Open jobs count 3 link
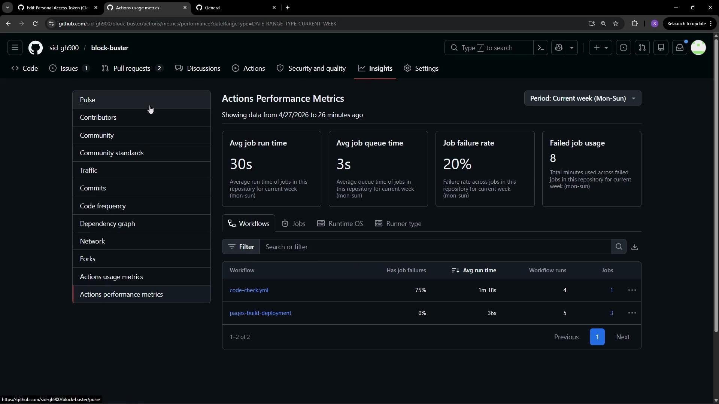Screen dimensions: 719x404 tap(612, 313)
